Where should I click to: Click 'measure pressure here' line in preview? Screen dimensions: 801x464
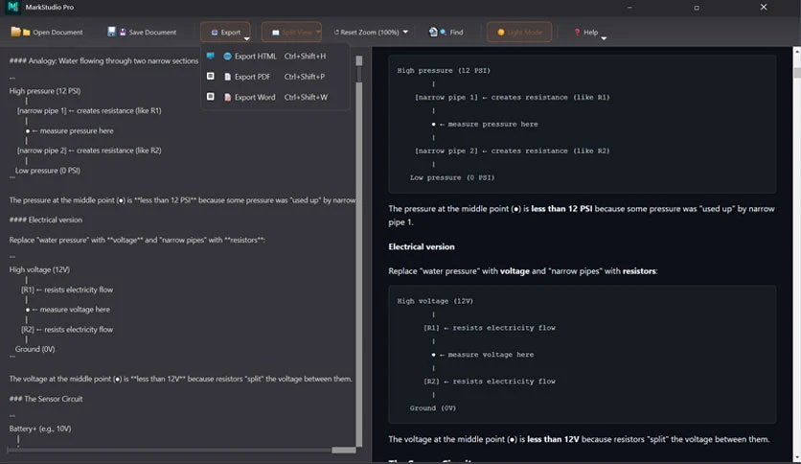click(x=485, y=124)
